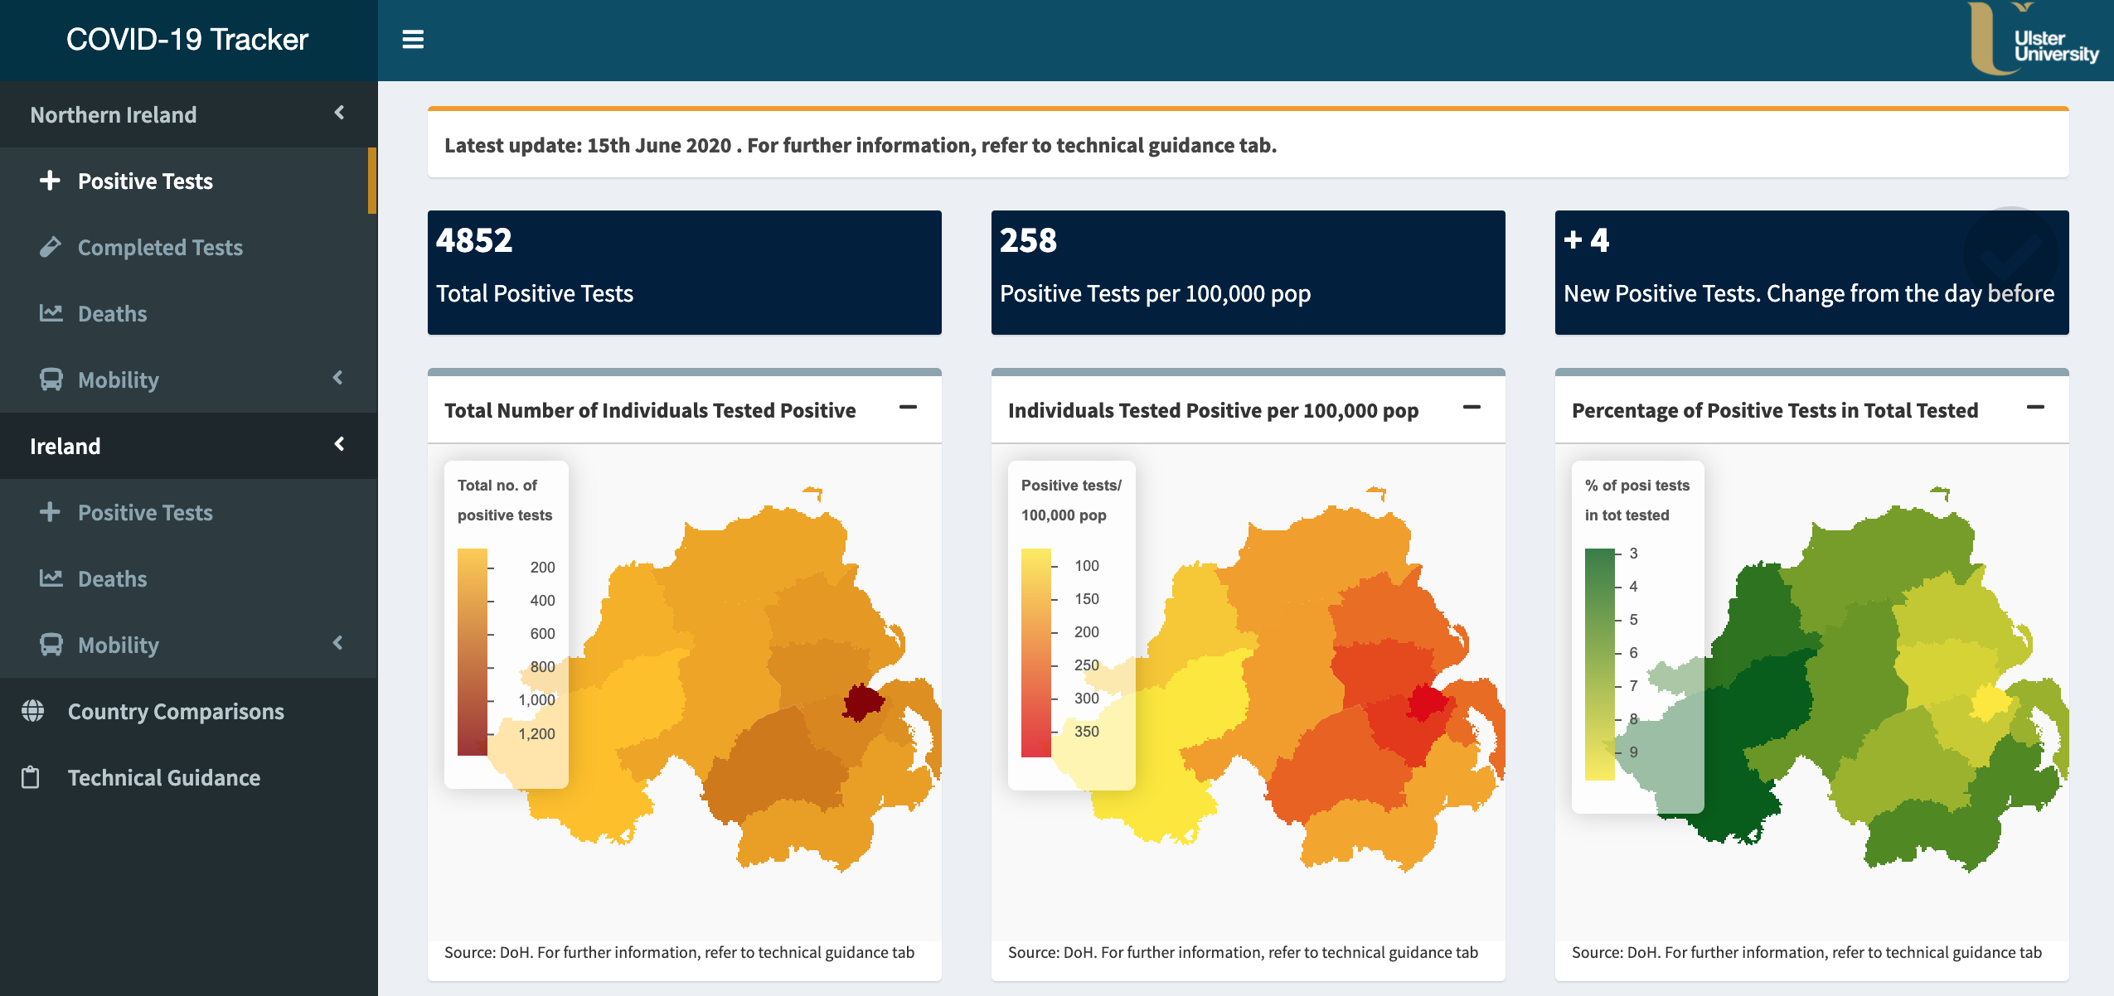Screen dimensions: 2114x996
Task: Open Country Comparisons from the sidebar
Action: 176,711
